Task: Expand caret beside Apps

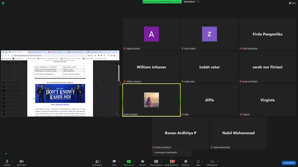Action: (203, 161)
